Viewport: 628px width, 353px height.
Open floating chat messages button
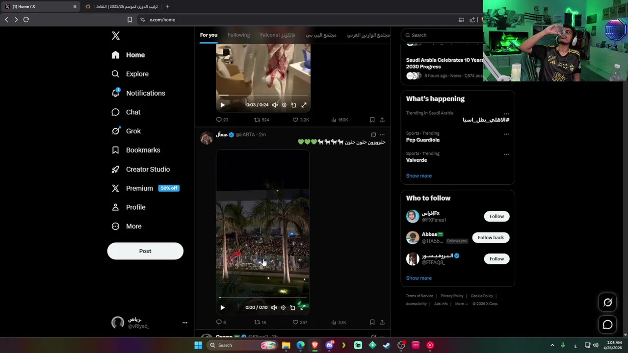(607, 325)
